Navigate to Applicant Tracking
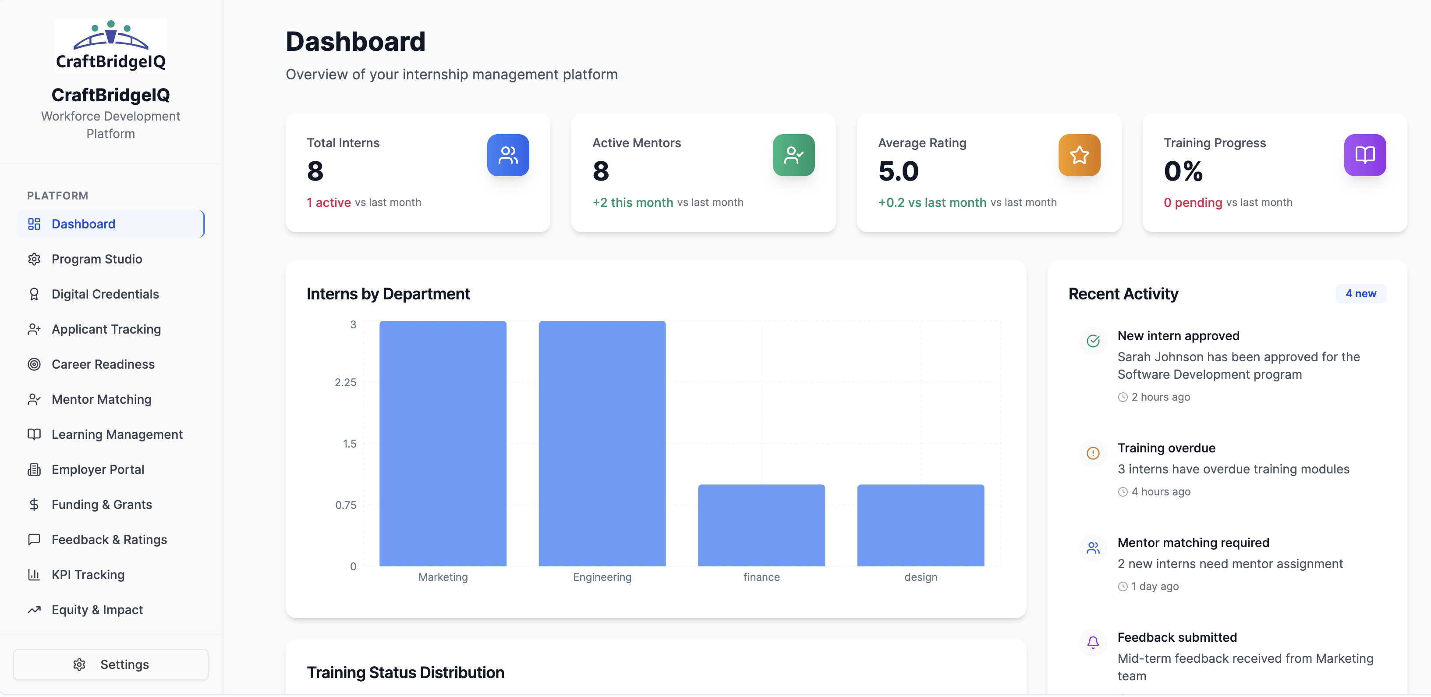 [x=106, y=329]
